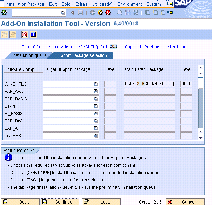Click the Back button

(20, 202)
